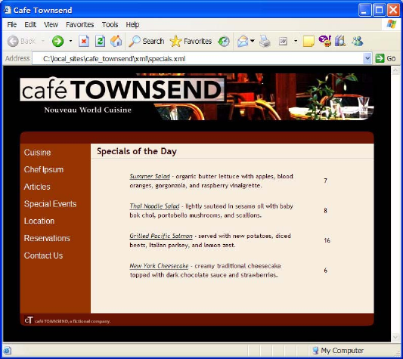Image resolution: width=403 pixels, height=359 pixels.
Task: Expand the Forward button history dropdown
Action: click(x=70, y=41)
